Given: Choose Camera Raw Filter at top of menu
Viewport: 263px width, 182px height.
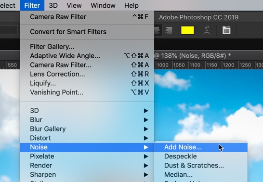Looking at the screenshot, I should [87, 17].
